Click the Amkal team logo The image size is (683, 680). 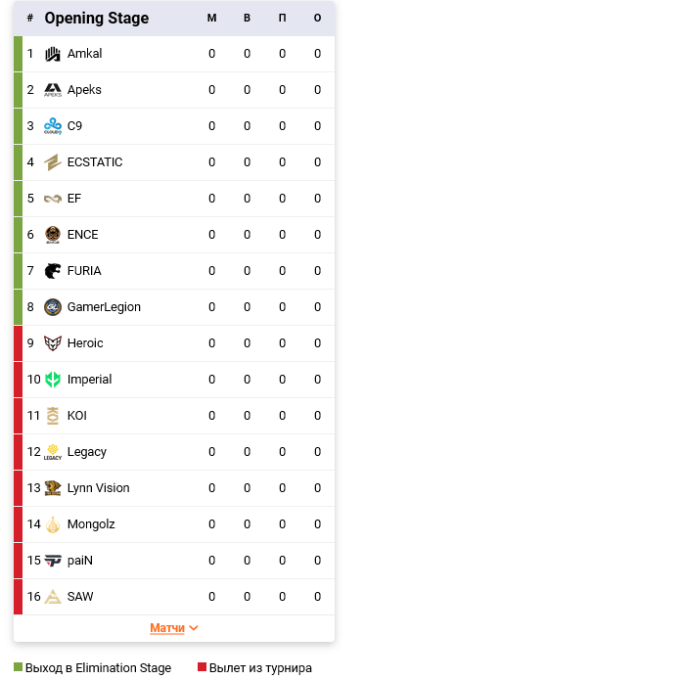pos(53,54)
